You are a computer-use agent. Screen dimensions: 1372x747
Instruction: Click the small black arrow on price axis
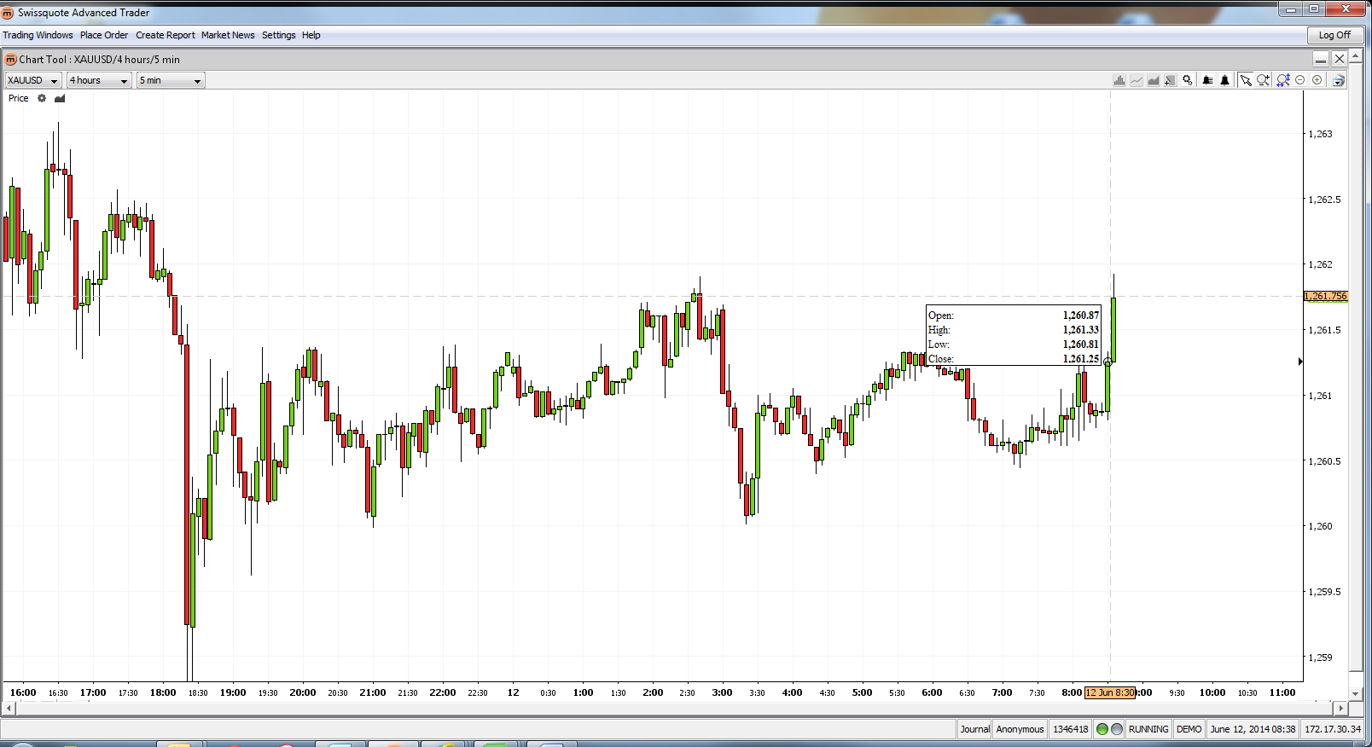pyautogui.click(x=1300, y=362)
